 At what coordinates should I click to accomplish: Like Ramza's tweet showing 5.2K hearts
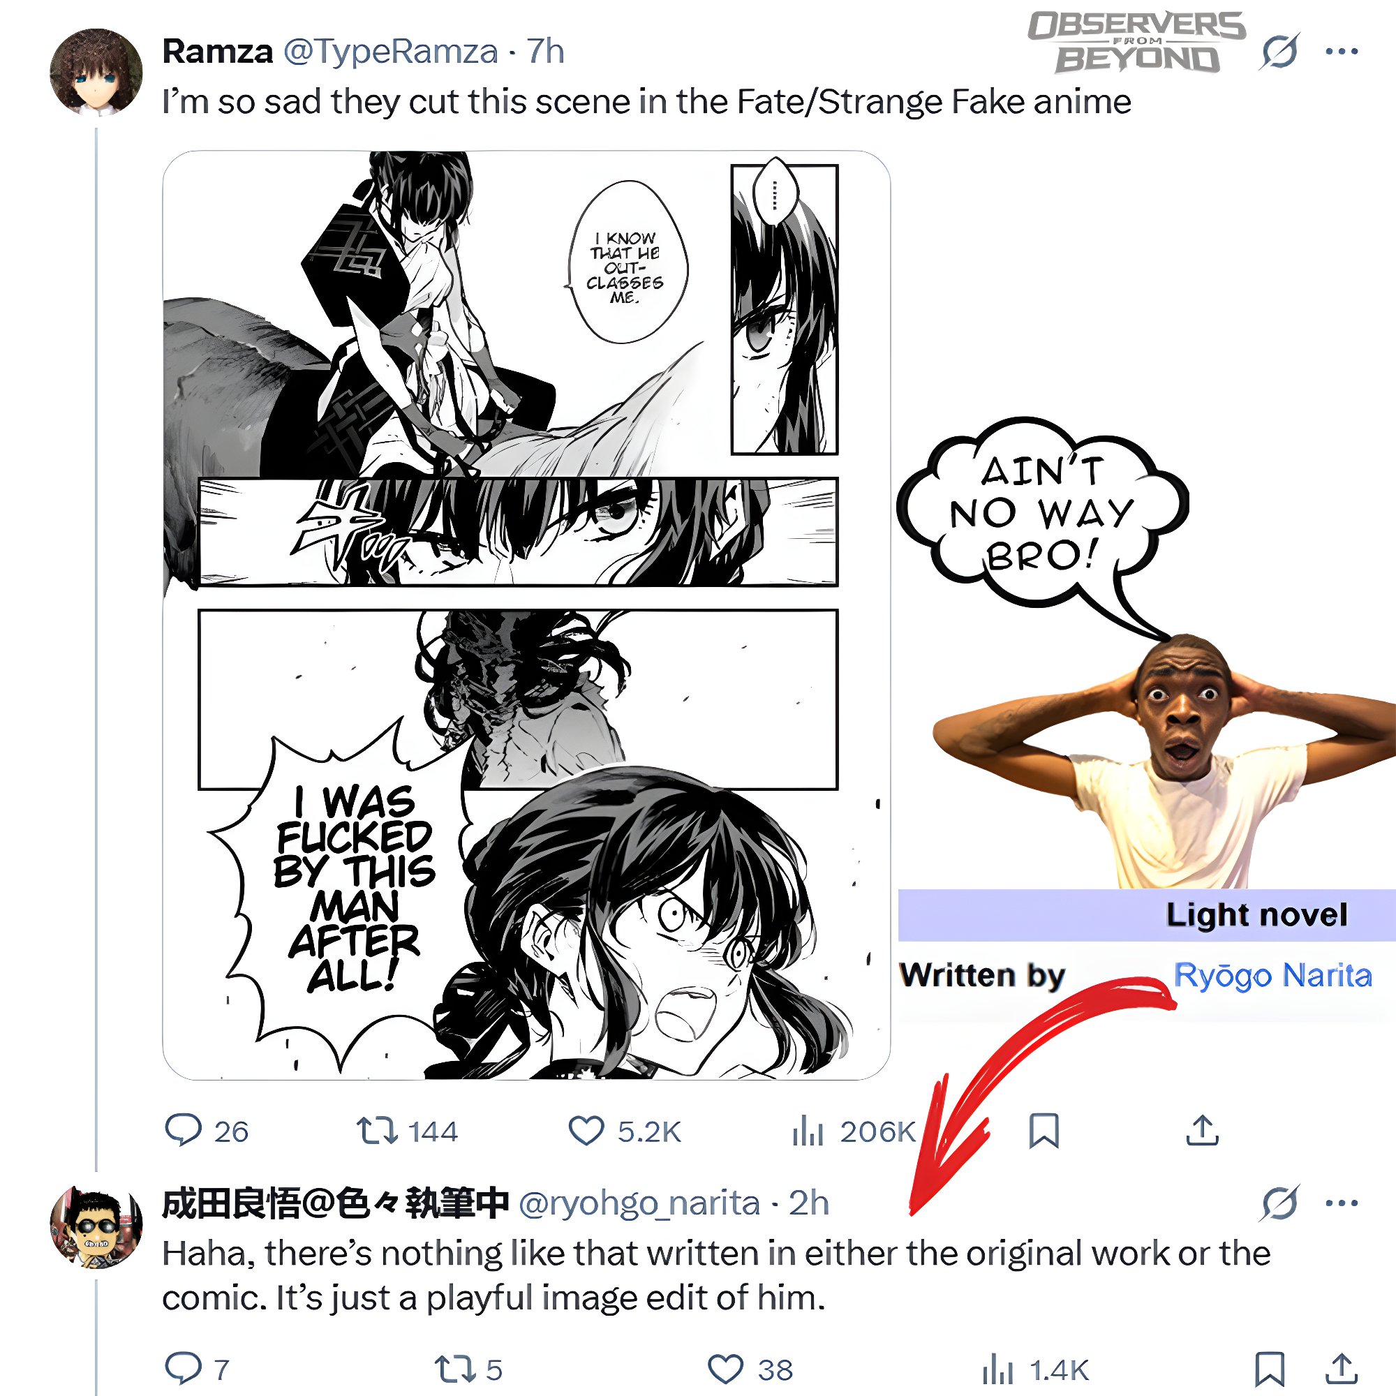coord(586,1131)
